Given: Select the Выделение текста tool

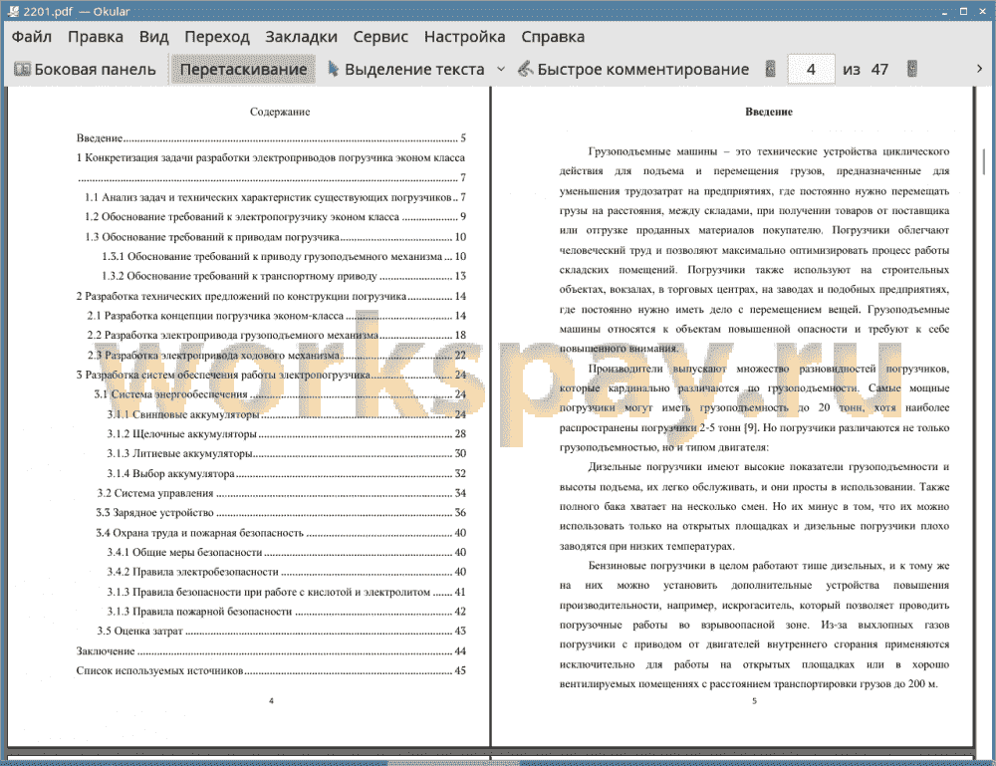Looking at the screenshot, I should click(406, 70).
